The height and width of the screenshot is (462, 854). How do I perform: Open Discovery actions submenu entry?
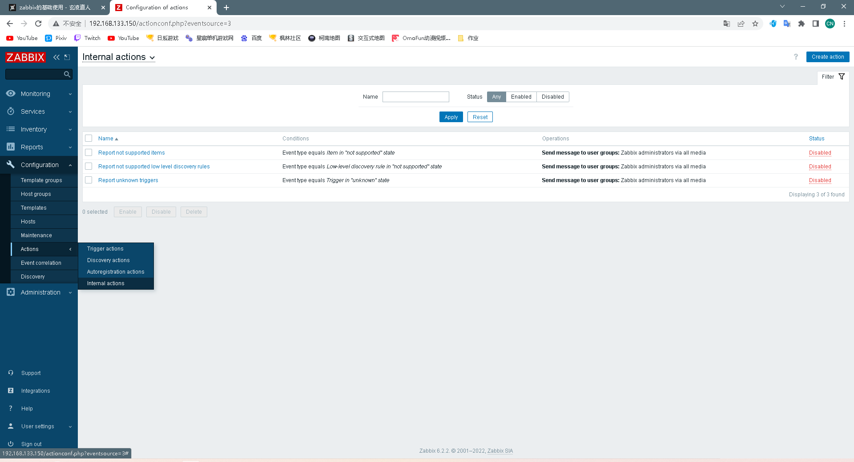(116, 260)
